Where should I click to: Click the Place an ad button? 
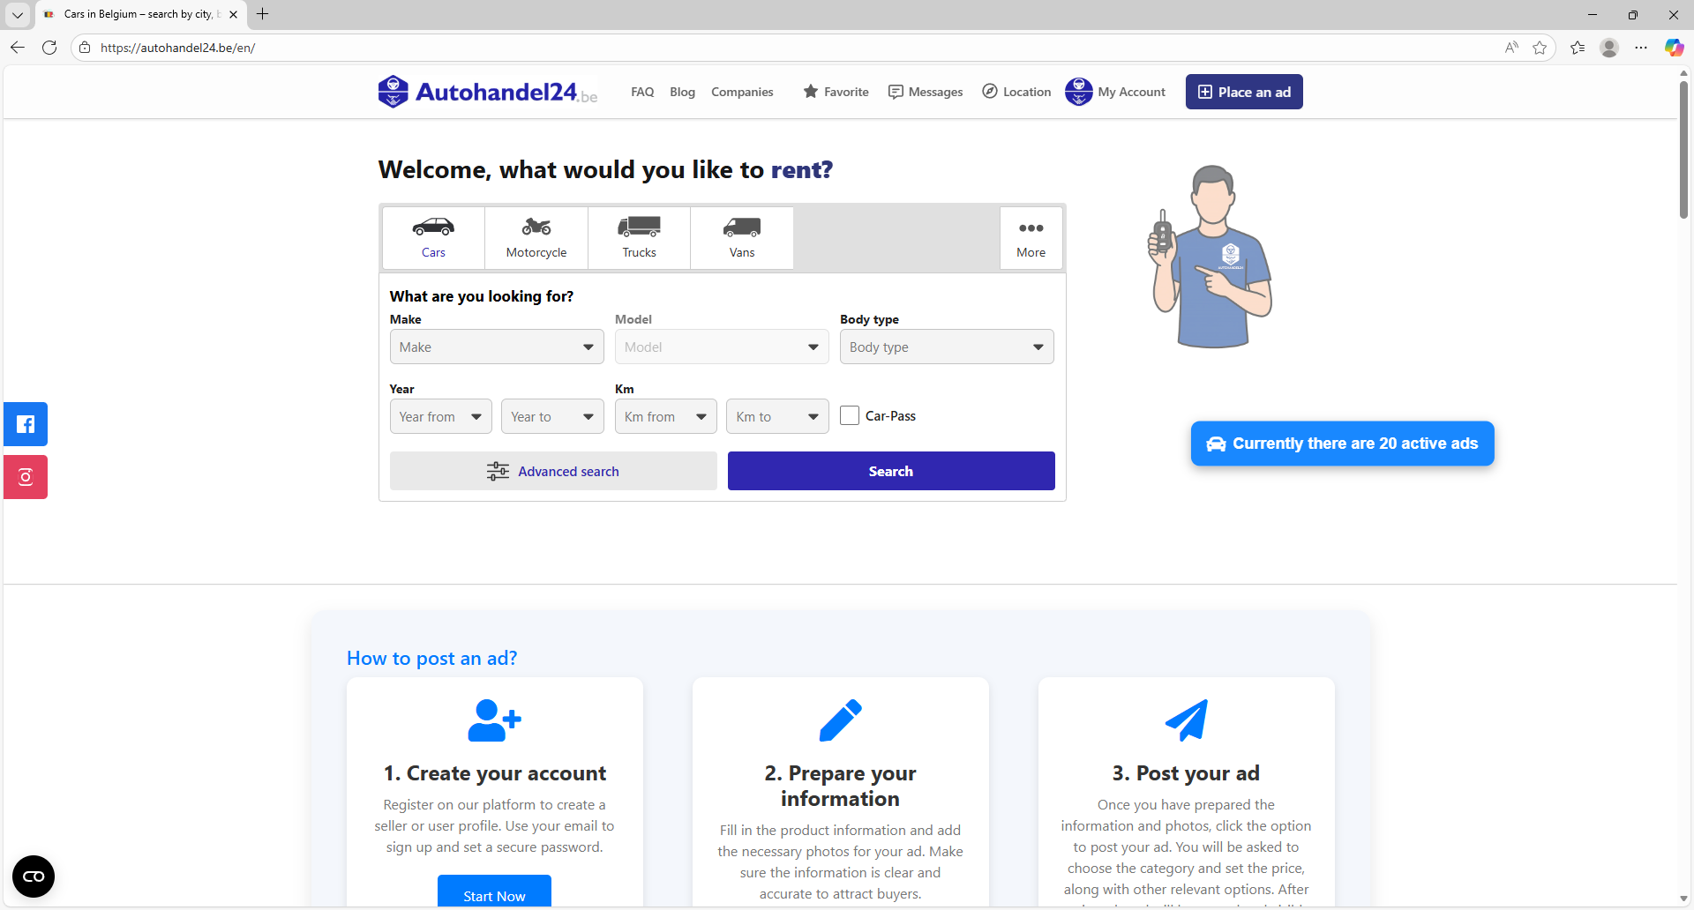(1244, 92)
